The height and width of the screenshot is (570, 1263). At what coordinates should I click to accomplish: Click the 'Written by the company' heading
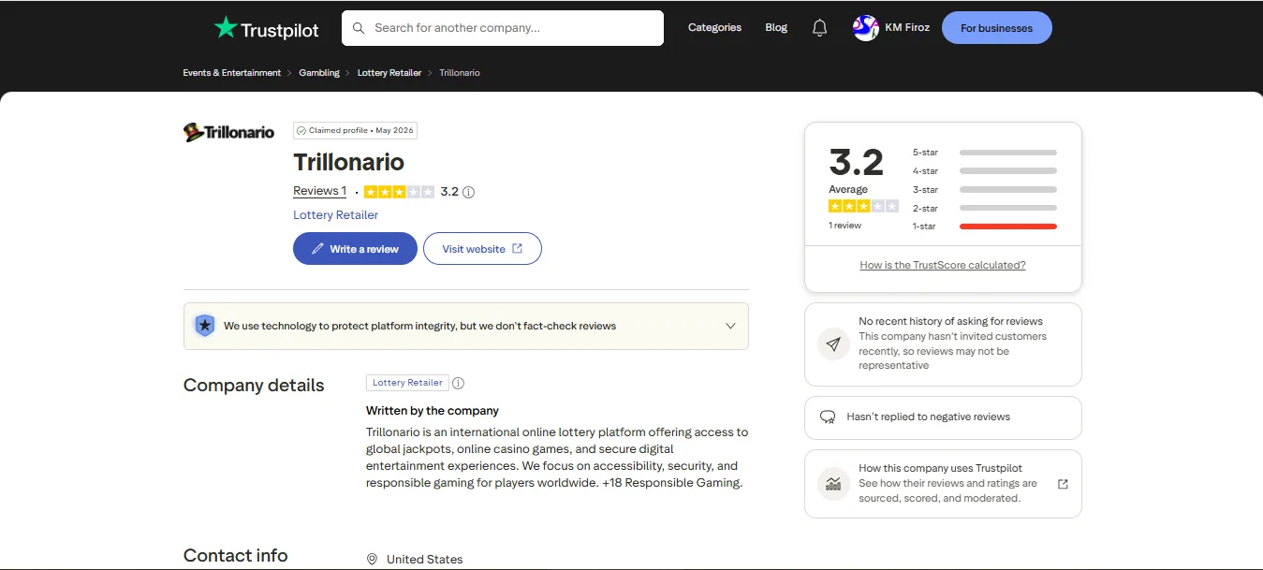(x=433, y=411)
